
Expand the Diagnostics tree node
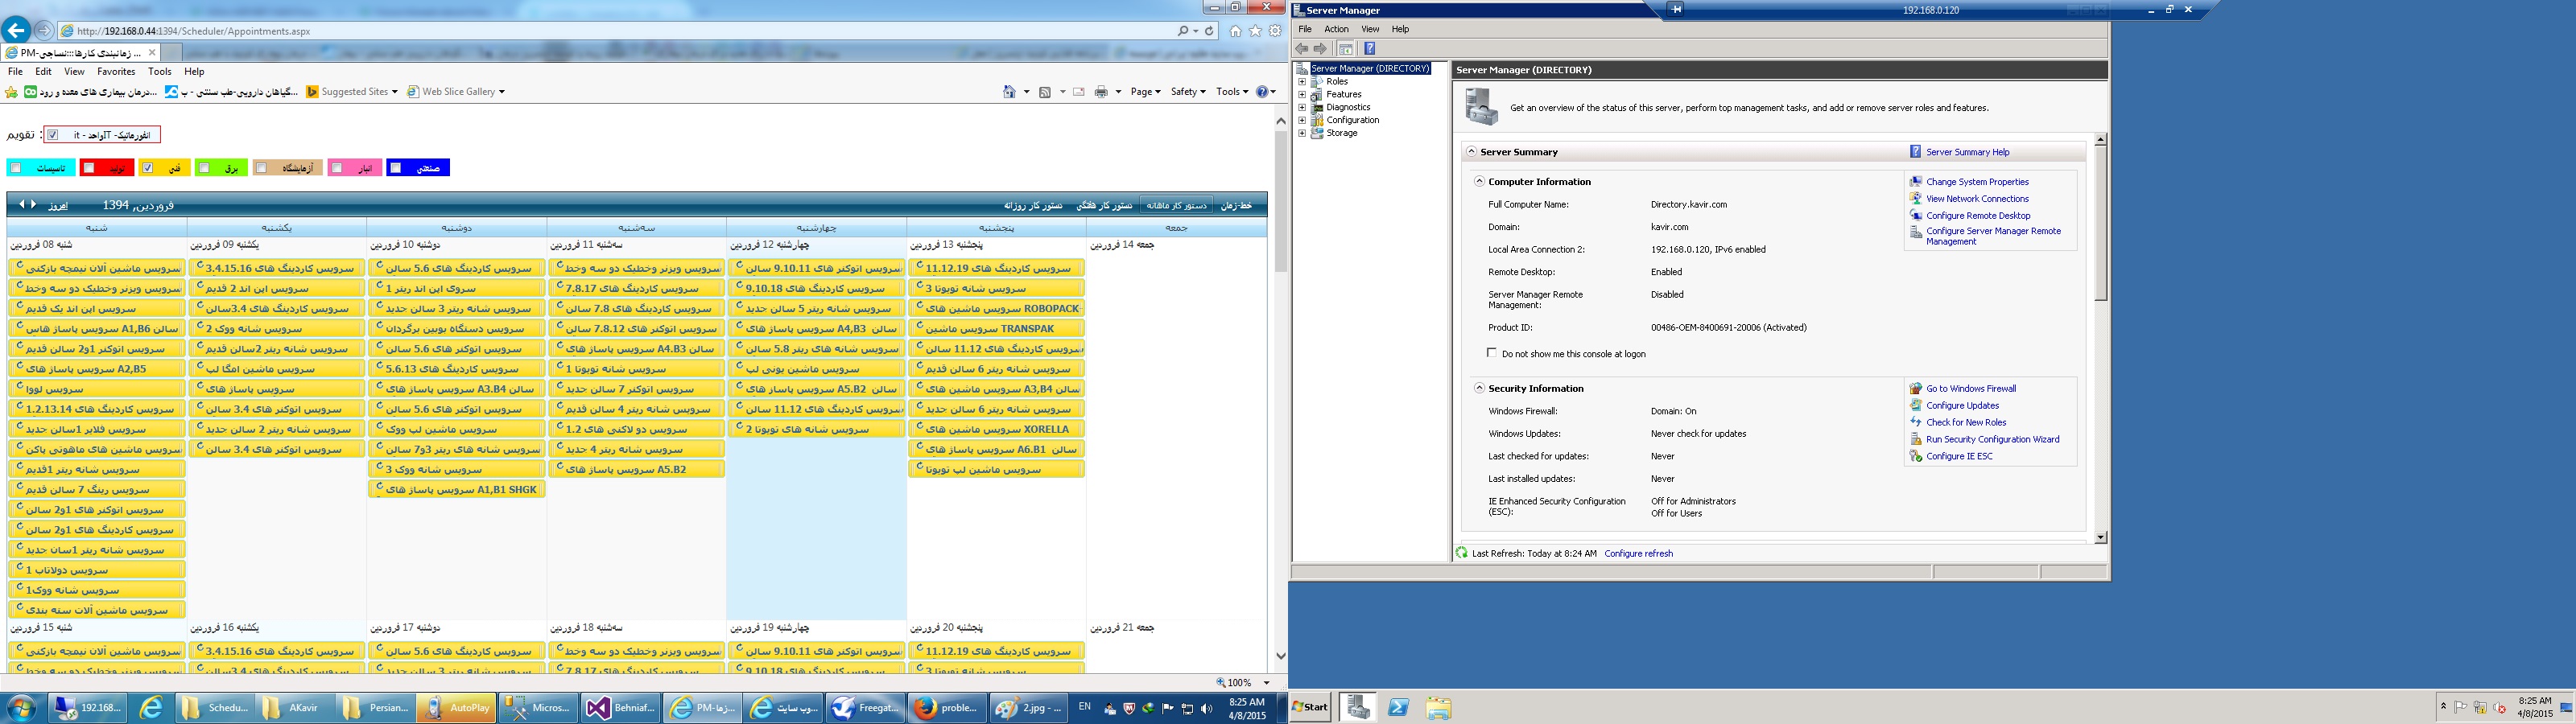[x=1302, y=107]
